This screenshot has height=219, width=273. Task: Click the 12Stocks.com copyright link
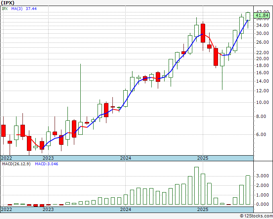(x=256, y=216)
